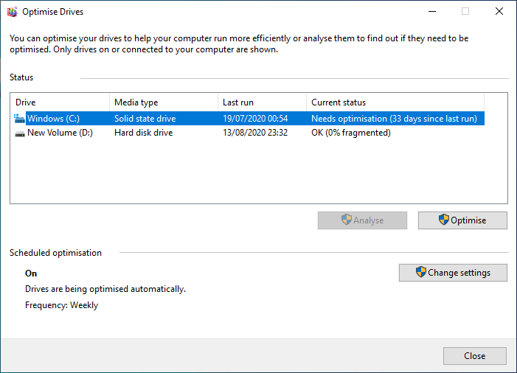Select the Windows (C:) row

pos(249,119)
